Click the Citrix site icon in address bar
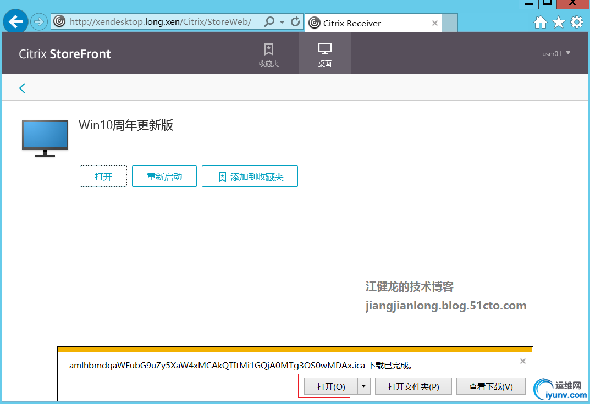The image size is (590, 404). [59, 21]
